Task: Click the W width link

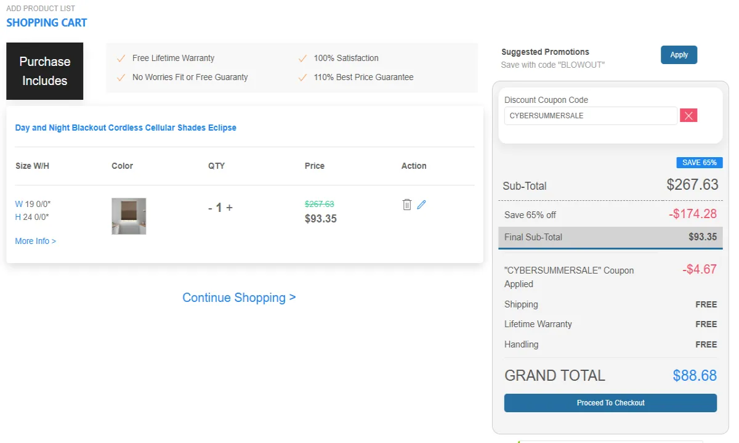Action: tap(18, 203)
